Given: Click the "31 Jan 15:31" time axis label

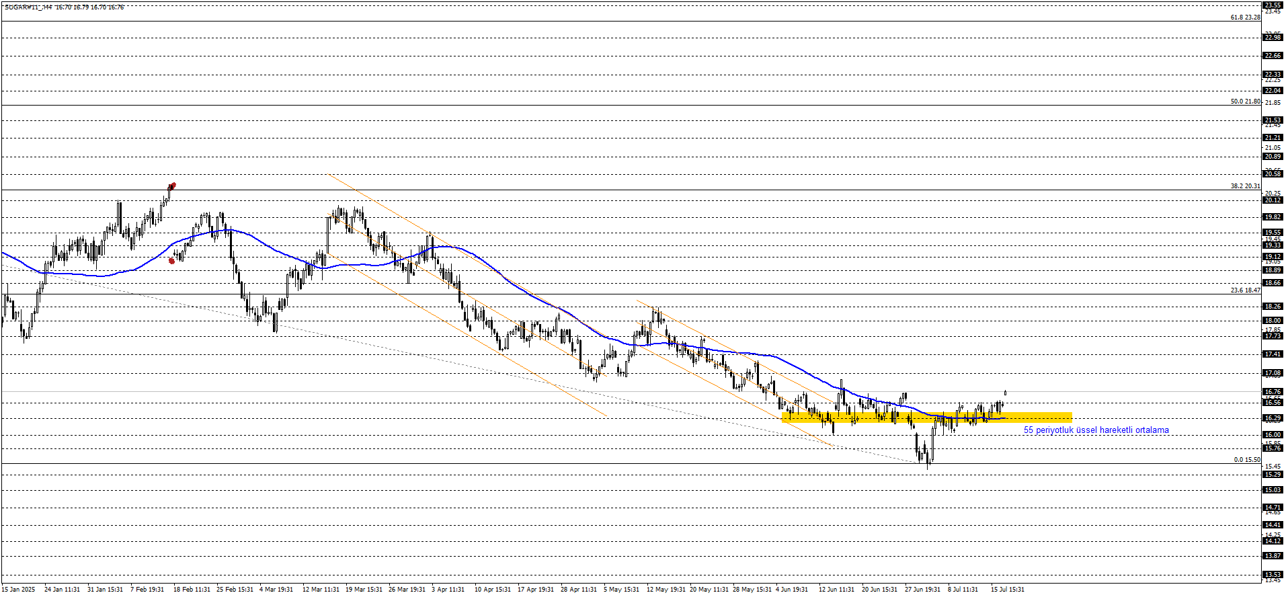Looking at the screenshot, I should point(105,590).
